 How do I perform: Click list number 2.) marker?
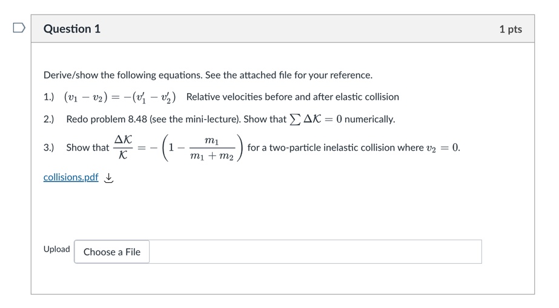pos(49,119)
